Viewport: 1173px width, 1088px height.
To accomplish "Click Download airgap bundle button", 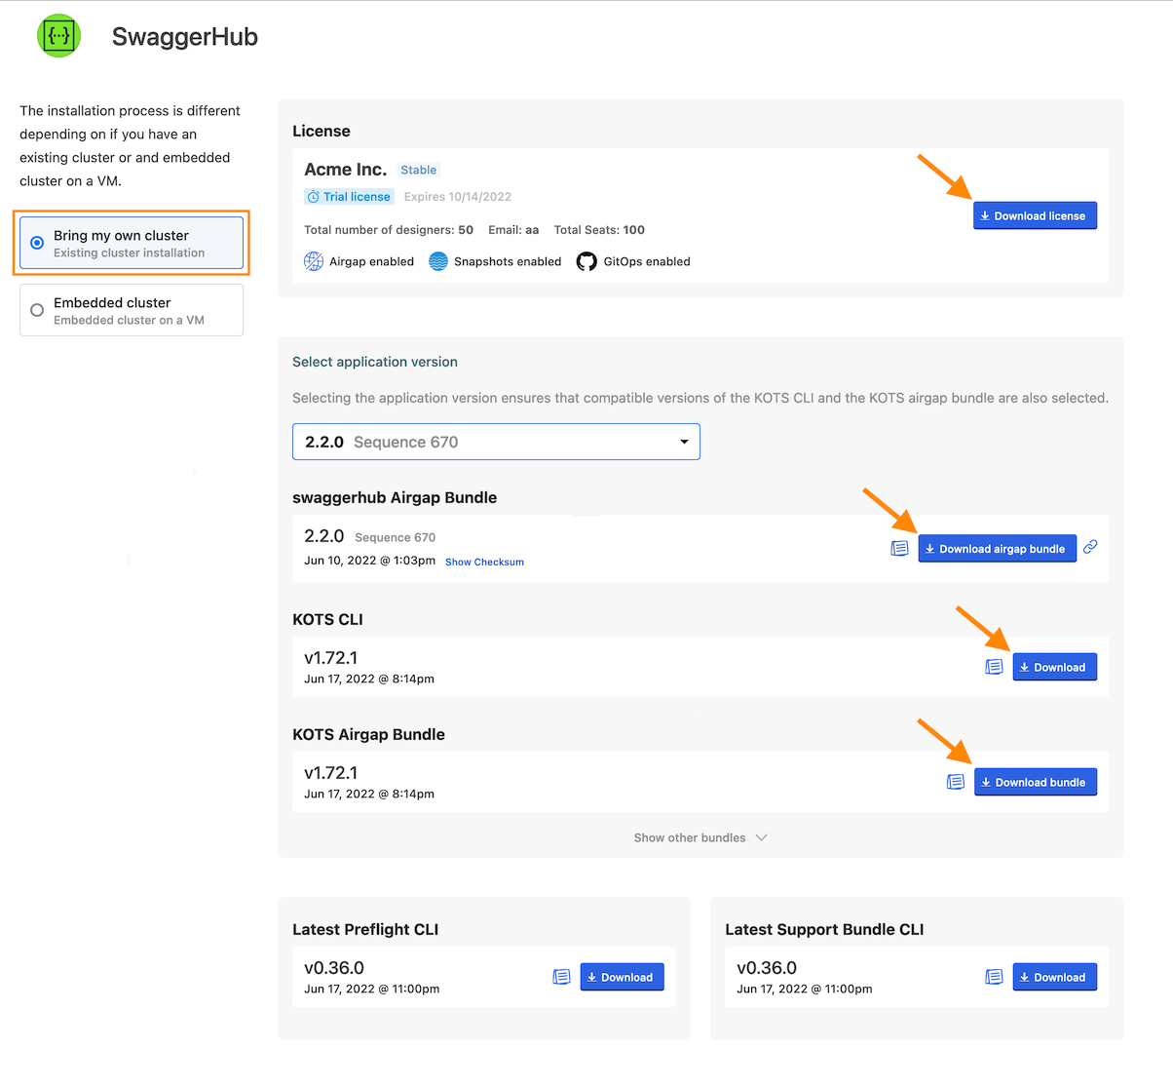I will coord(997,549).
